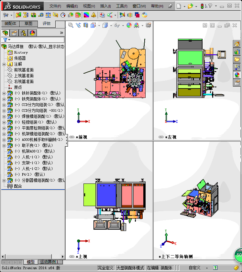
Task: Open the overlapping blue-red squares compare icon
Action: [137, 15]
